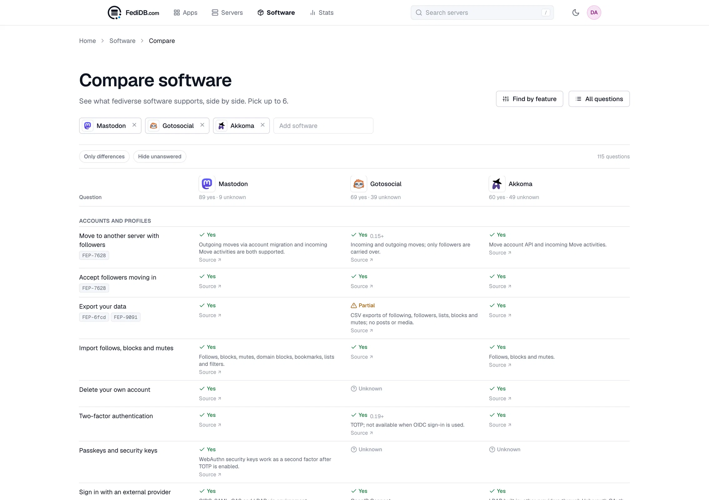Image resolution: width=709 pixels, height=500 pixels.
Task: Open Akkoma Source for Export your data
Action: pyautogui.click(x=500, y=315)
